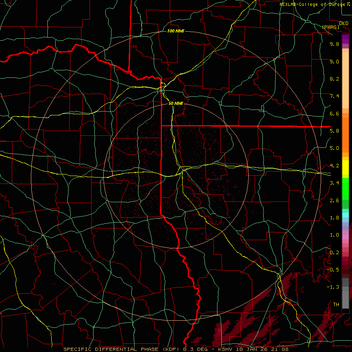Click the gray bottom segment of the colorbar

click(345, 298)
